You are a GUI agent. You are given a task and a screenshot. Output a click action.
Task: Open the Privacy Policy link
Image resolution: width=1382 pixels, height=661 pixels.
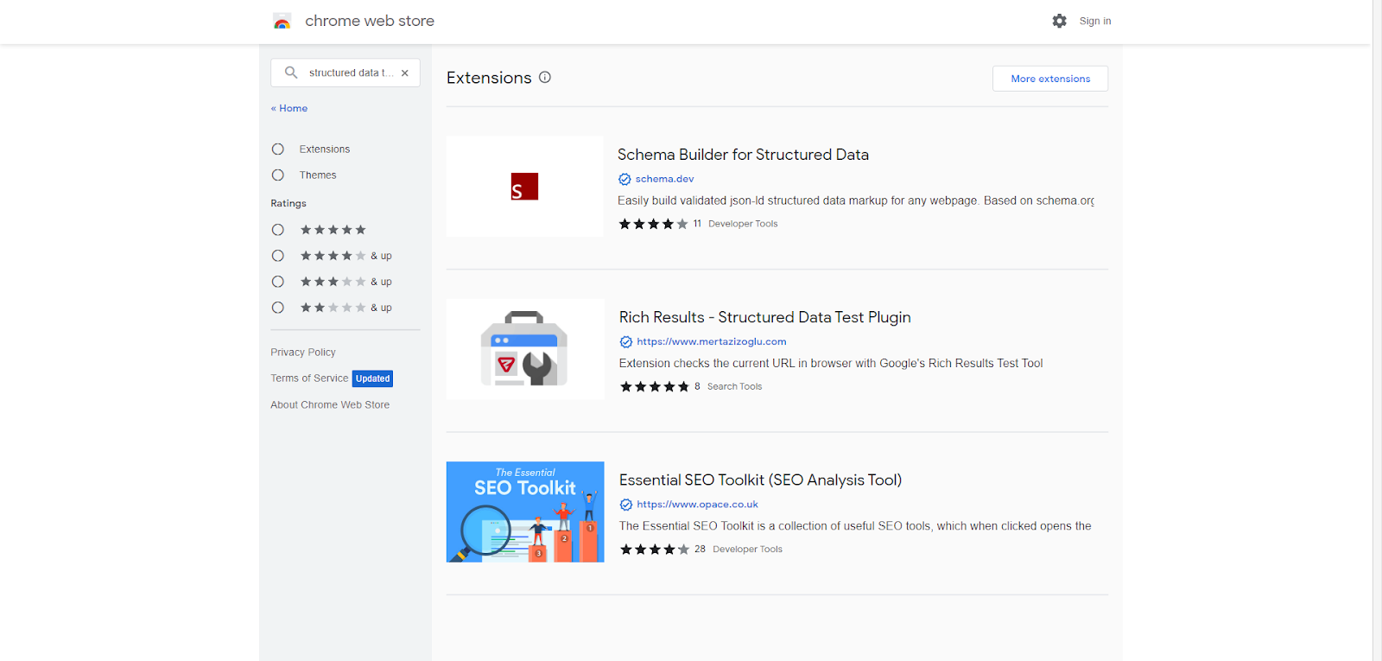click(x=303, y=353)
